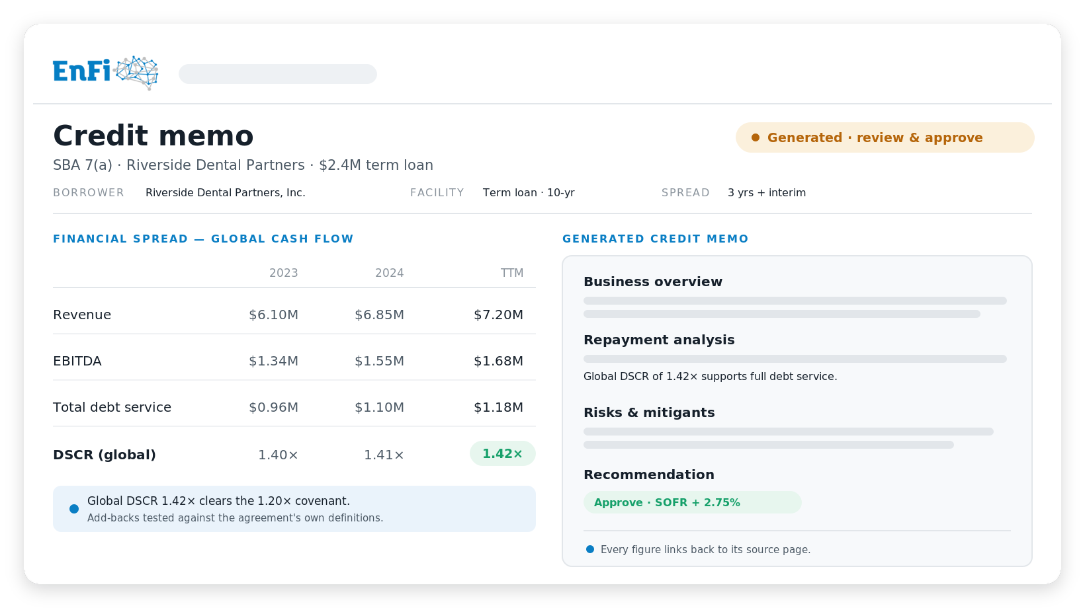
Task: Select 2023 DSCR 1.40×
Action: 278,455
